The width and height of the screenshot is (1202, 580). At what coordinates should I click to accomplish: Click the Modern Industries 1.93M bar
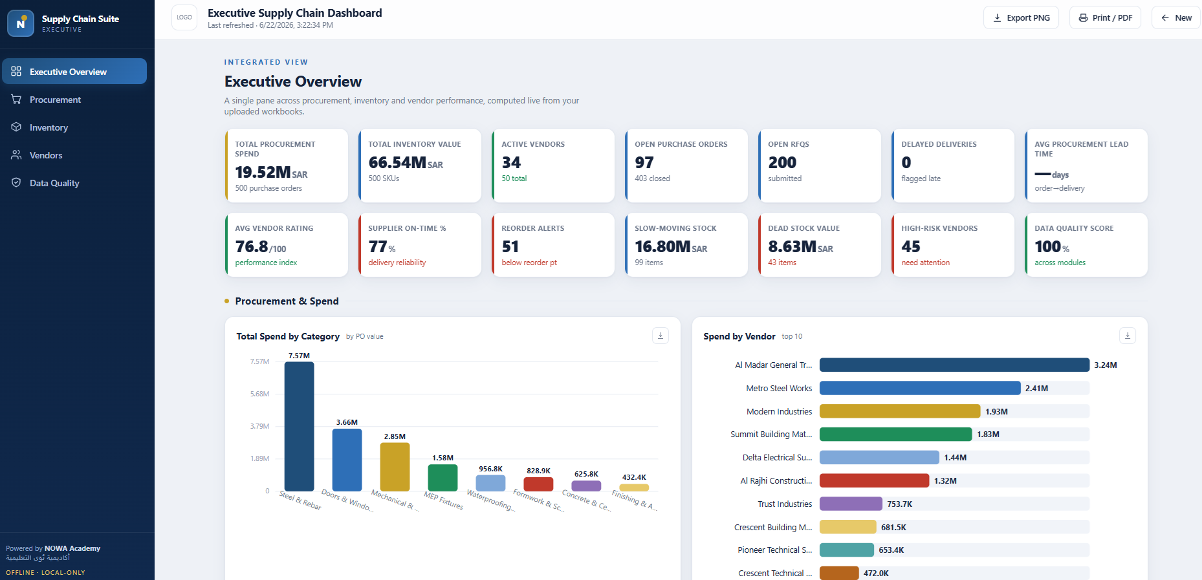(x=900, y=411)
